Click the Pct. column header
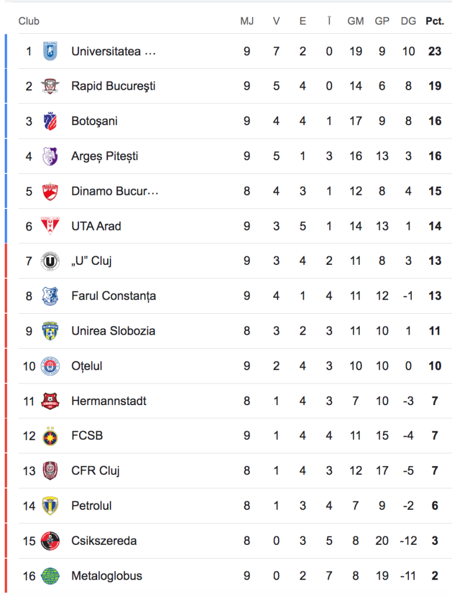 pyautogui.click(x=435, y=21)
